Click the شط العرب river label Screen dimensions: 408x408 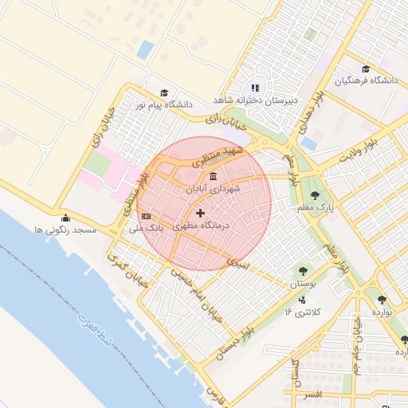[x=95, y=329]
